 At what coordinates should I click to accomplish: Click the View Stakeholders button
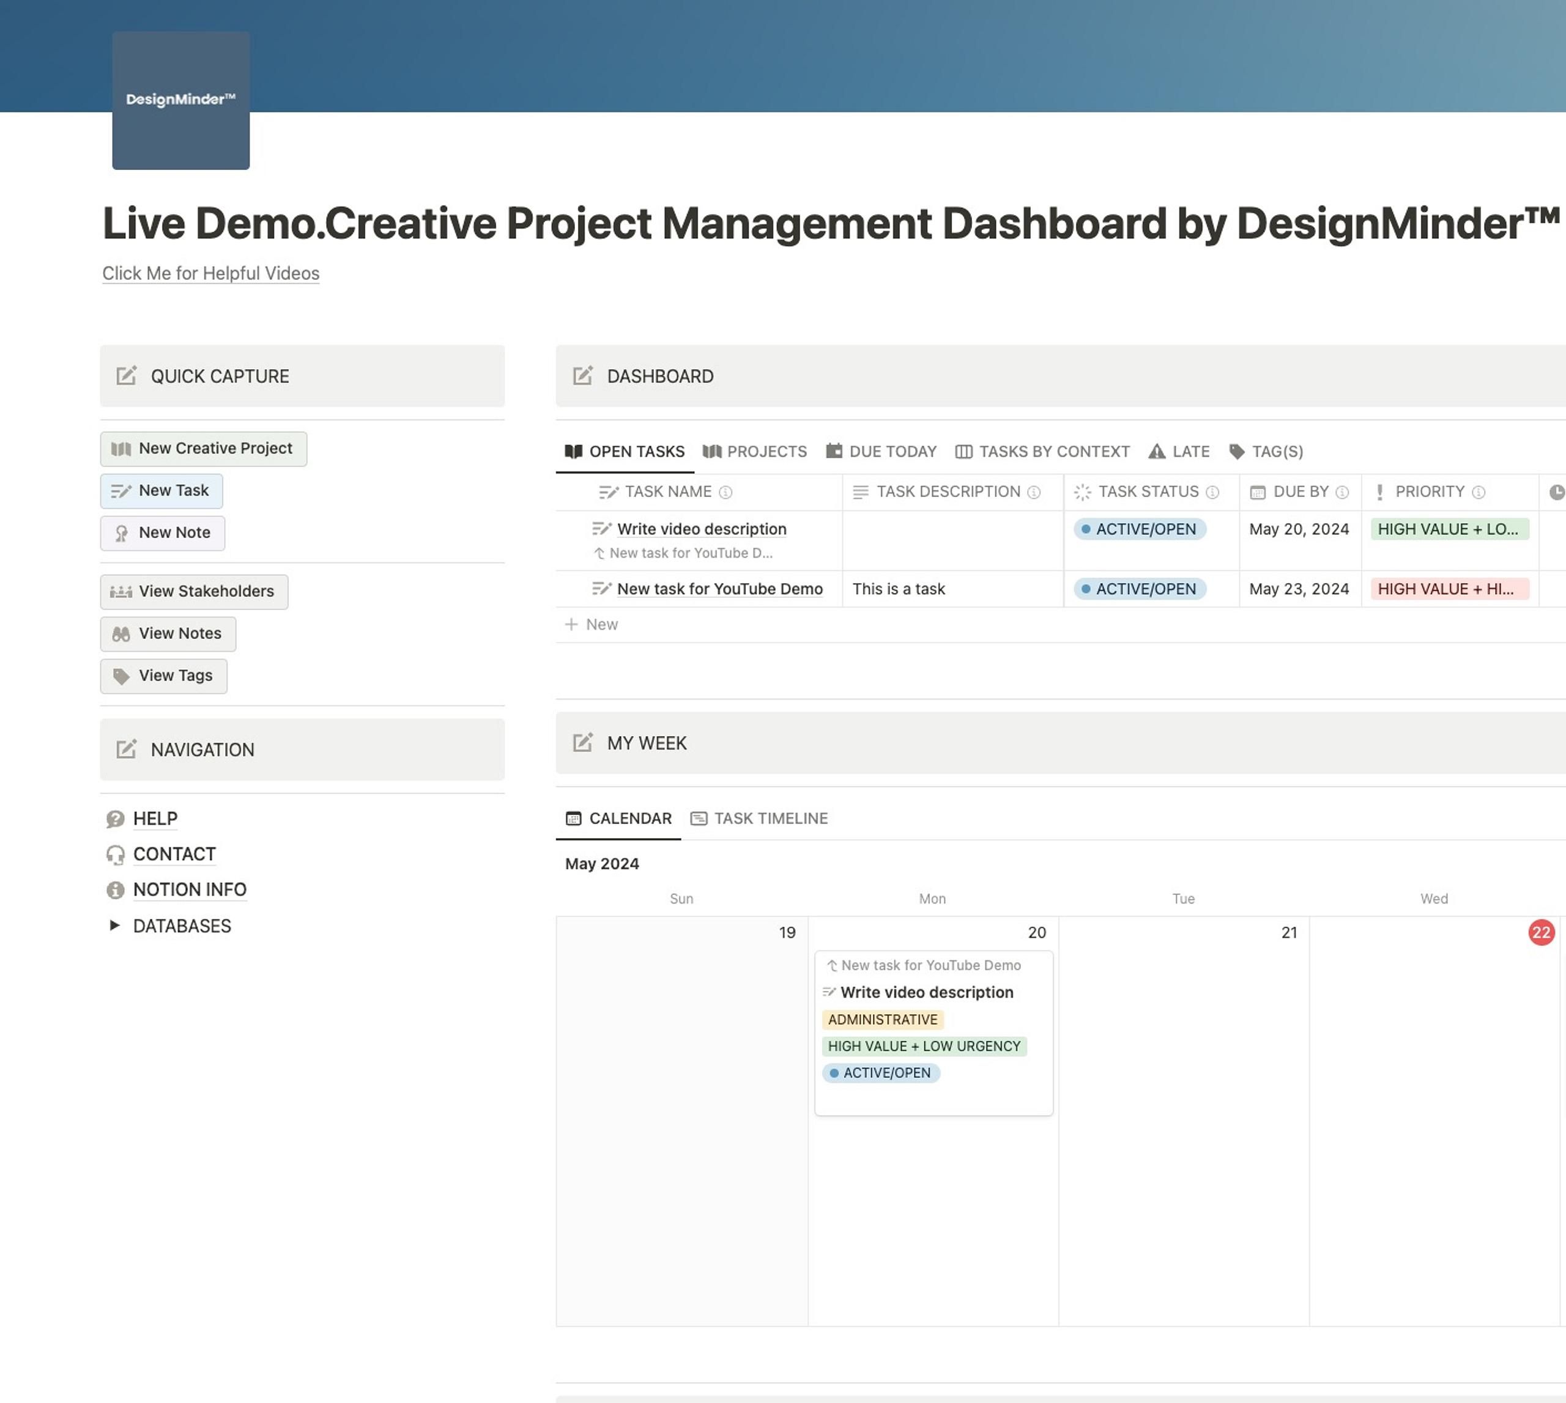point(194,591)
